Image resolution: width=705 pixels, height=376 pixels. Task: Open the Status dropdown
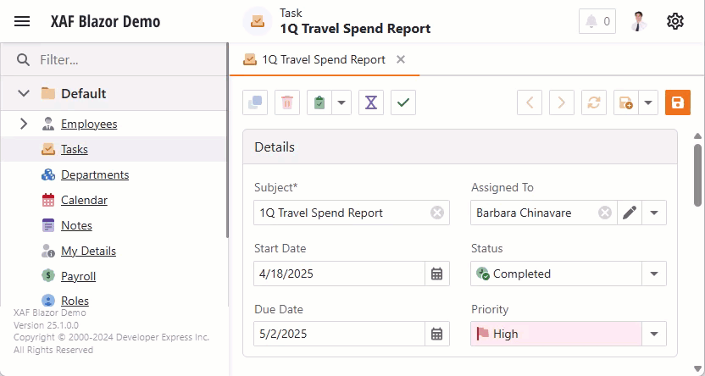click(x=654, y=274)
